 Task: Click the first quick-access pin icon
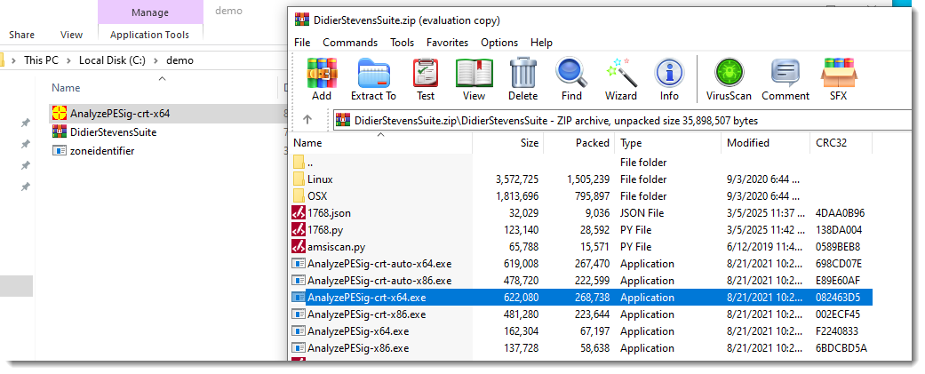click(26, 123)
